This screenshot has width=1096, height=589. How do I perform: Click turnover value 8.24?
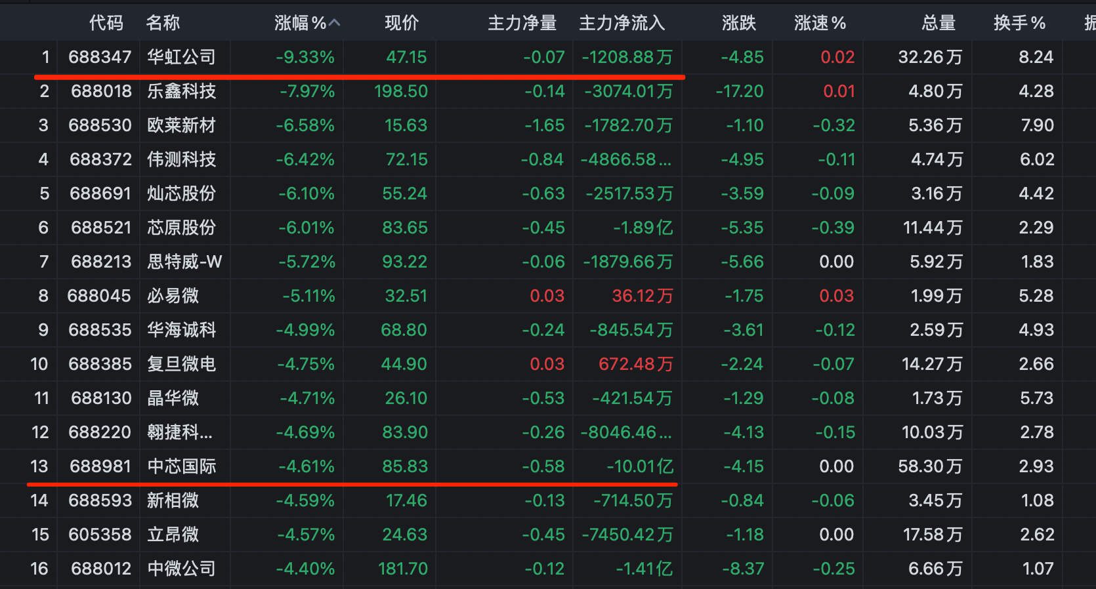click(1036, 57)
